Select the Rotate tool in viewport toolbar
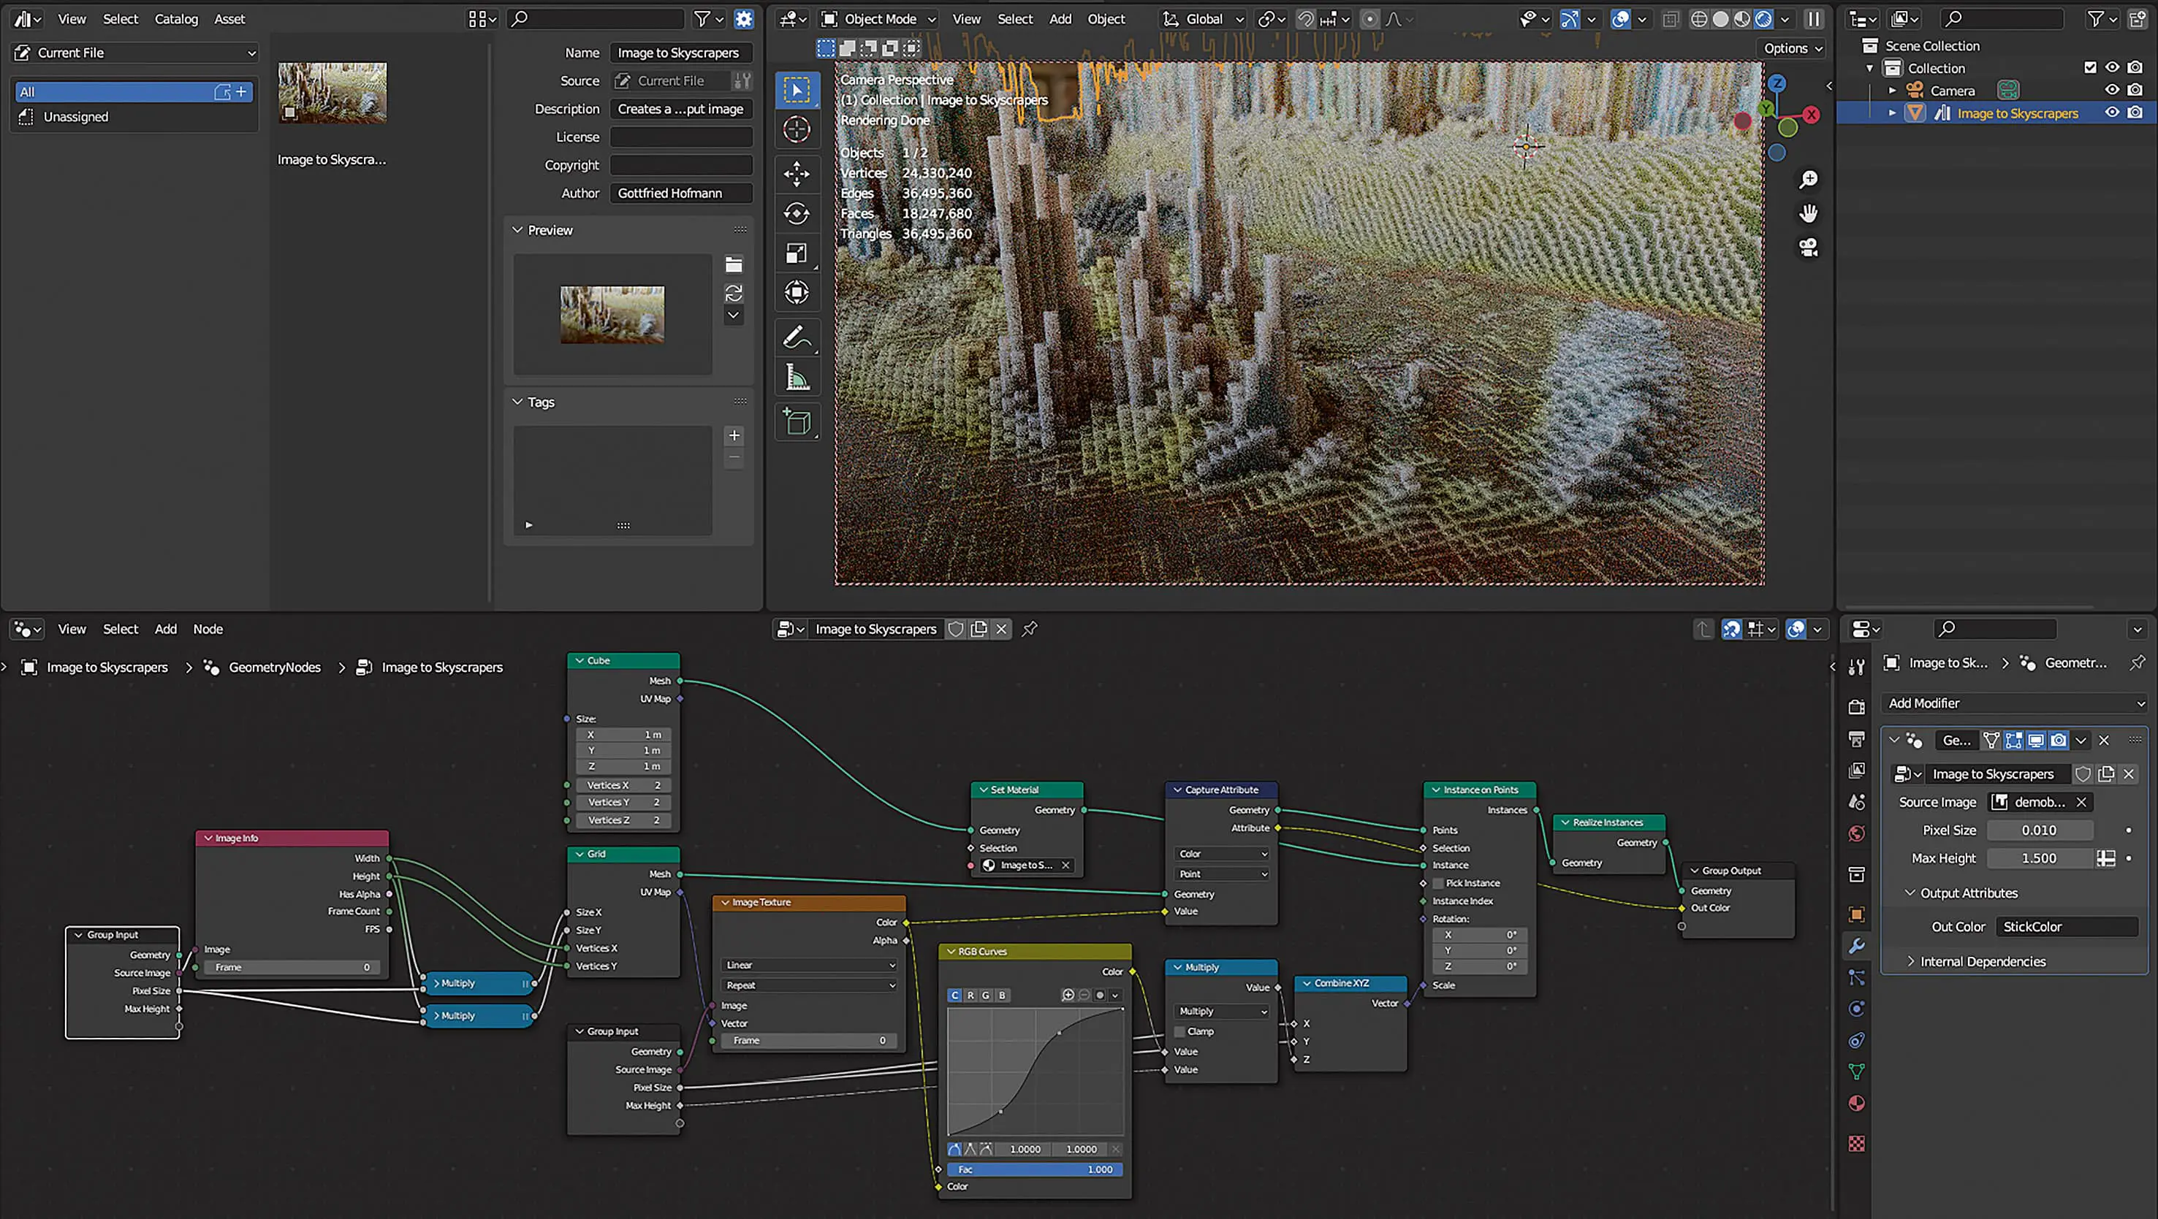Image resolution: width=2158 pixels, height=1219 pixels. point(796,213)
